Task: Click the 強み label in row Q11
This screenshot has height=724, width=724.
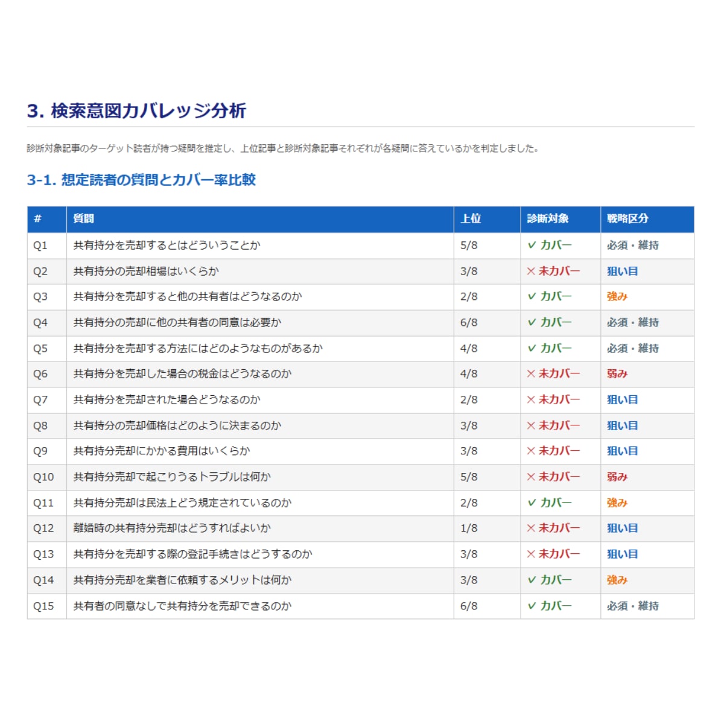Action: (617, 503)
